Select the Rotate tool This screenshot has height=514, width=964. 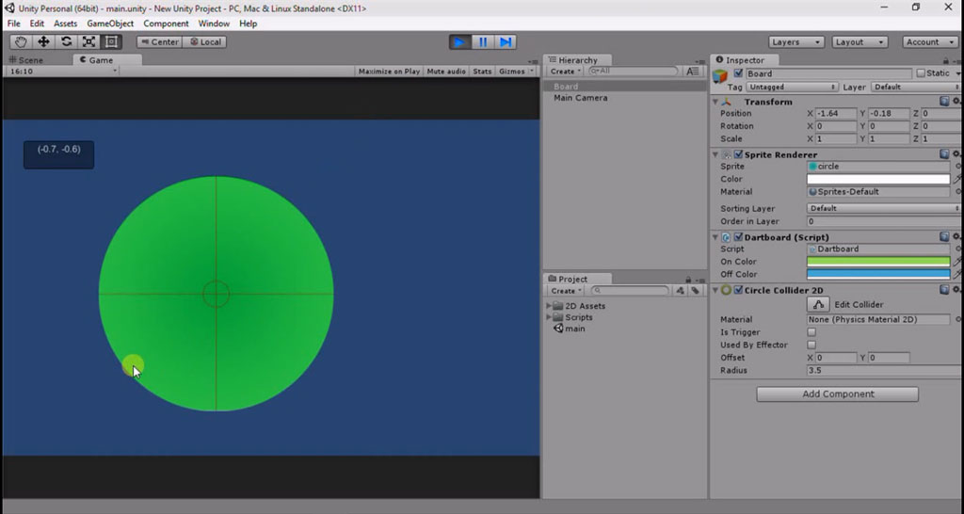(66, 41)
